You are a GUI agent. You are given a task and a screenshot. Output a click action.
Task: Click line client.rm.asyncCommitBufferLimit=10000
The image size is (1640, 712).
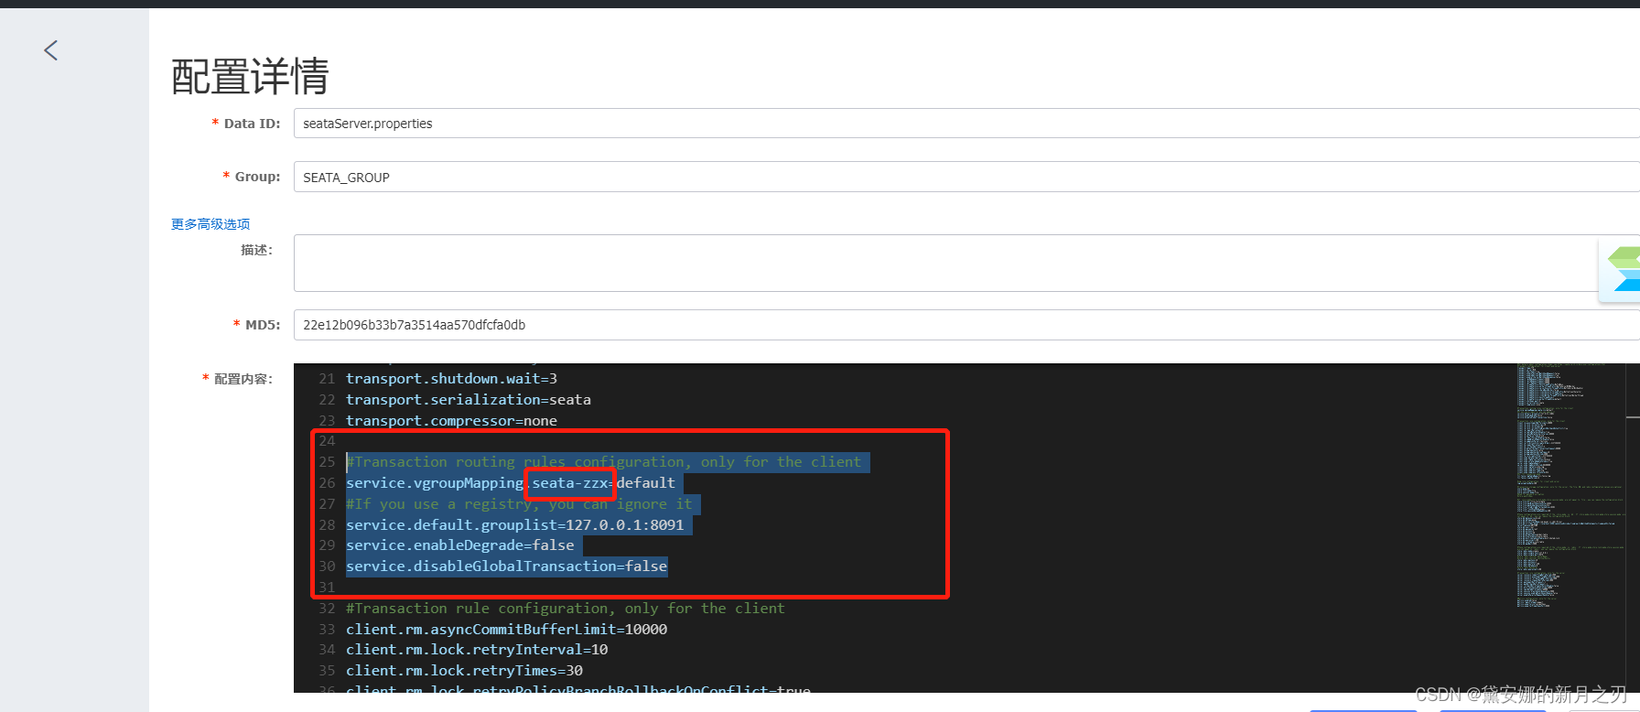(x=507, y=630)
